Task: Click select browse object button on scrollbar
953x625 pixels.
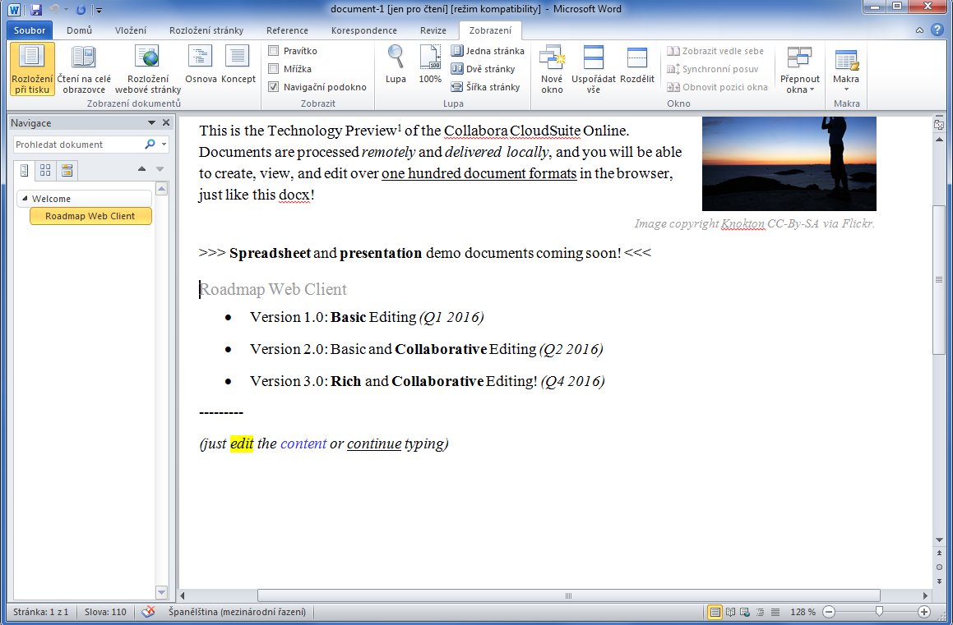Action: pyautogui.click(x=939, y=568)
